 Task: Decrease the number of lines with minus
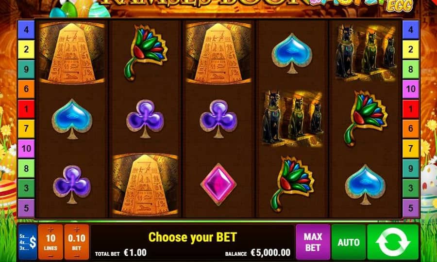click(50, 256)
